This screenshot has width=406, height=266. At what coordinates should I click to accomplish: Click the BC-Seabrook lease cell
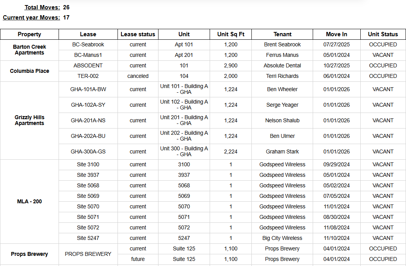[x=88, y=45]
